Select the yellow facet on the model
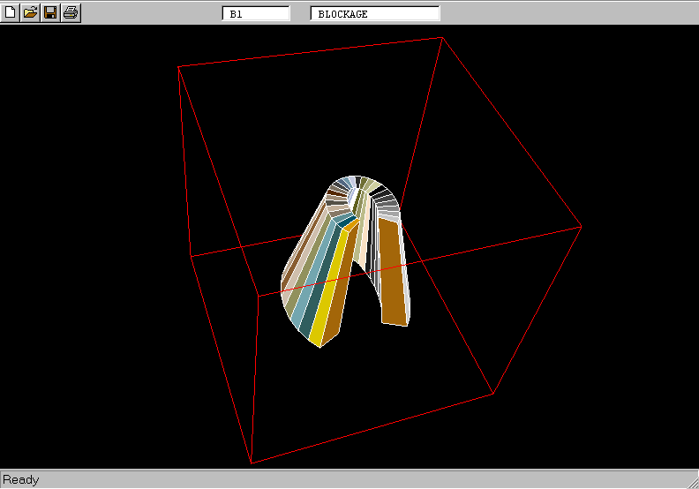The width and height of the screenshot is (699, 489). (x=328, y=291)
